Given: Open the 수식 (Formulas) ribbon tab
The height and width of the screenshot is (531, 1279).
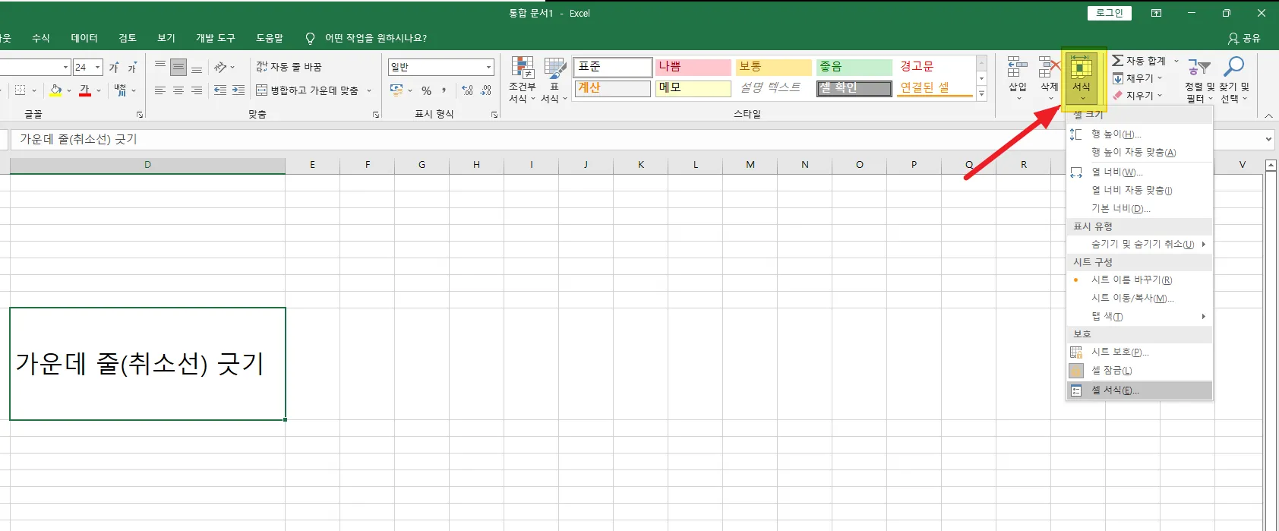Looking at the screenshot, I should pyautogui.click(x=41, y=38).
